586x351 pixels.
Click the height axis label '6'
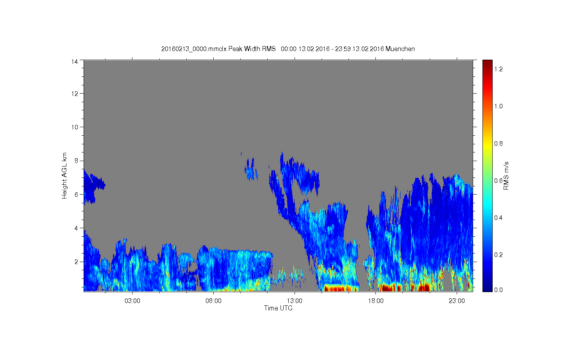[x=77, y=195]
